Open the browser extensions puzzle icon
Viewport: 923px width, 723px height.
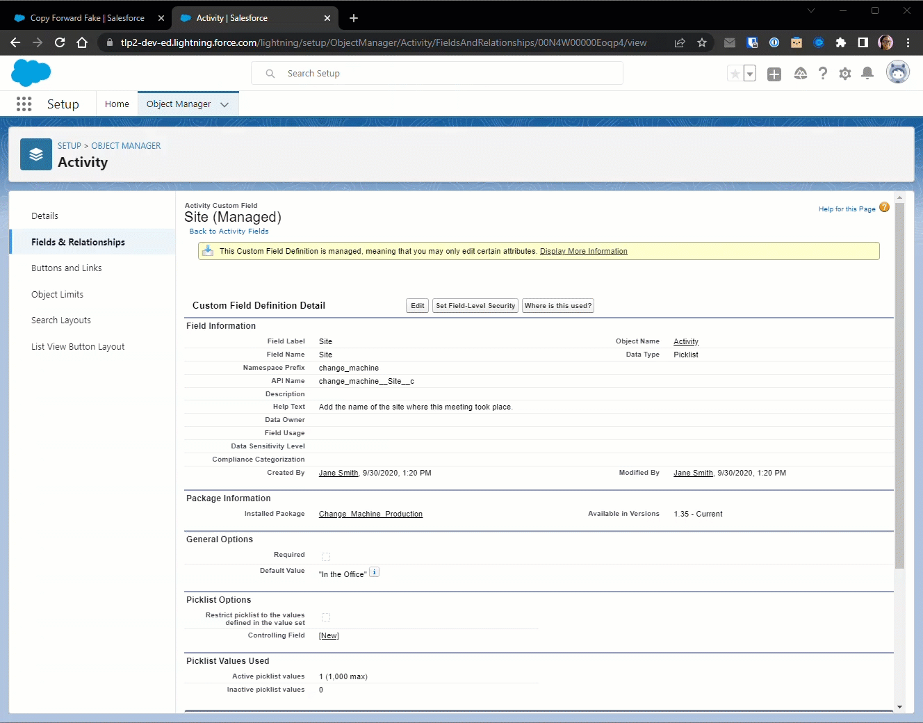pyautogui.click(x=841, y=42)
